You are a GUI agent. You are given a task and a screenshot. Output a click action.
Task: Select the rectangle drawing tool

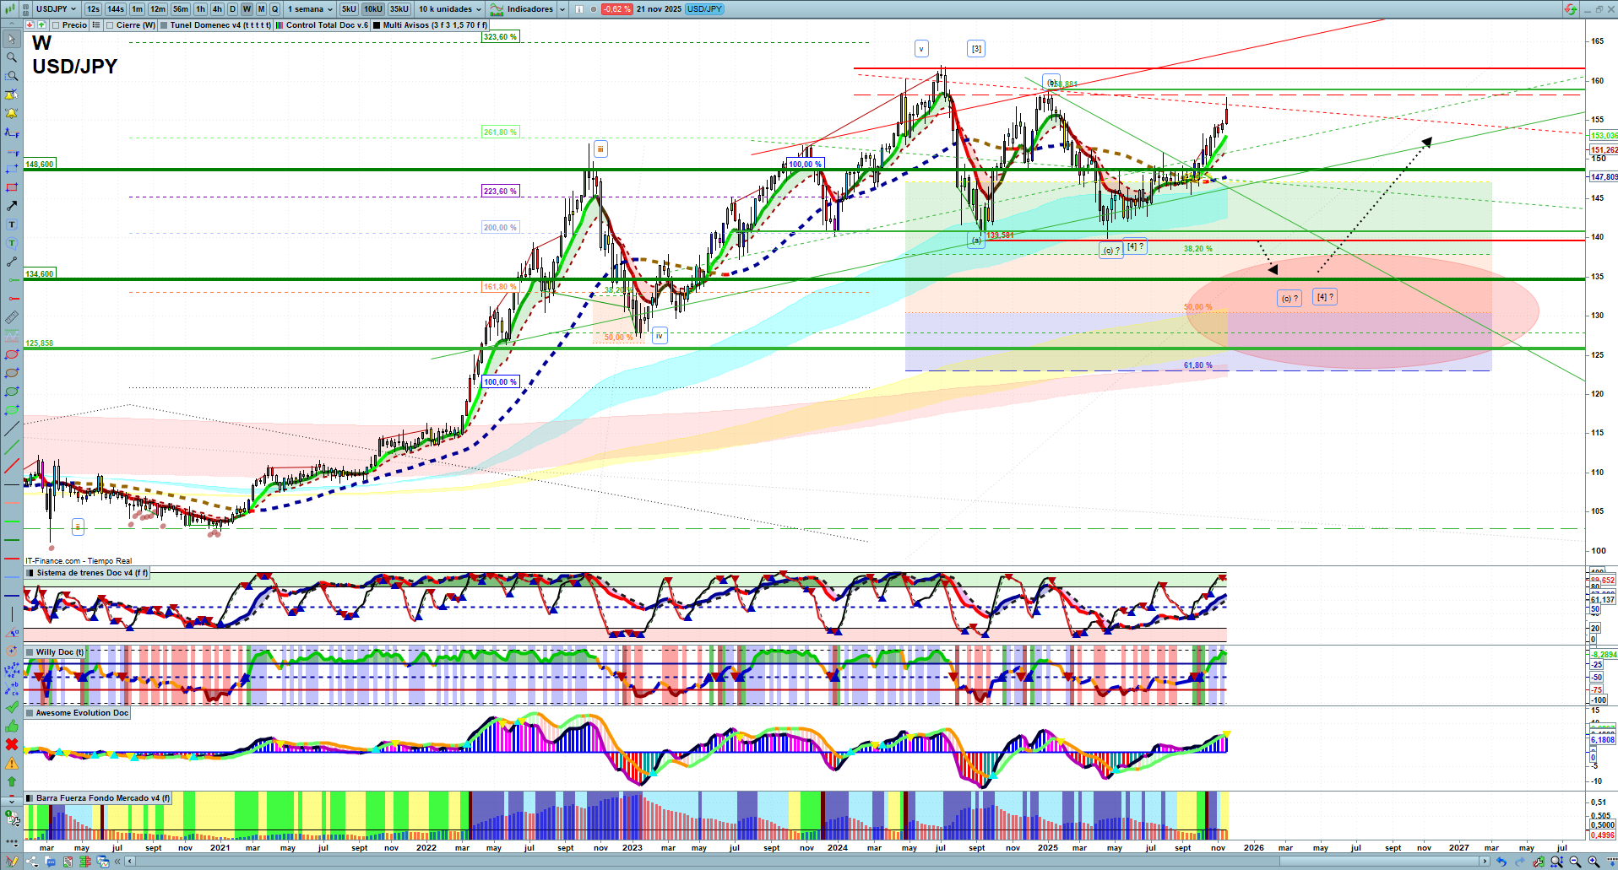pyautogui.click(x=12, y=187)
